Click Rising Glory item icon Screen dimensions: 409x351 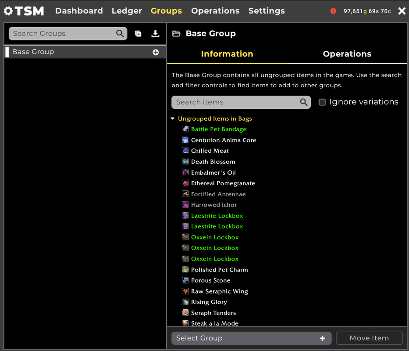pos(185,302)
